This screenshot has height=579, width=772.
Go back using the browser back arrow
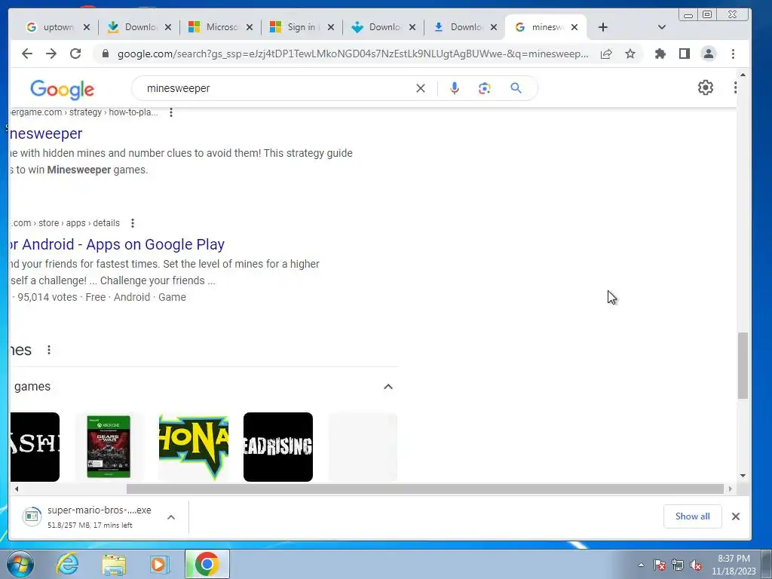[x=27, y=54]
